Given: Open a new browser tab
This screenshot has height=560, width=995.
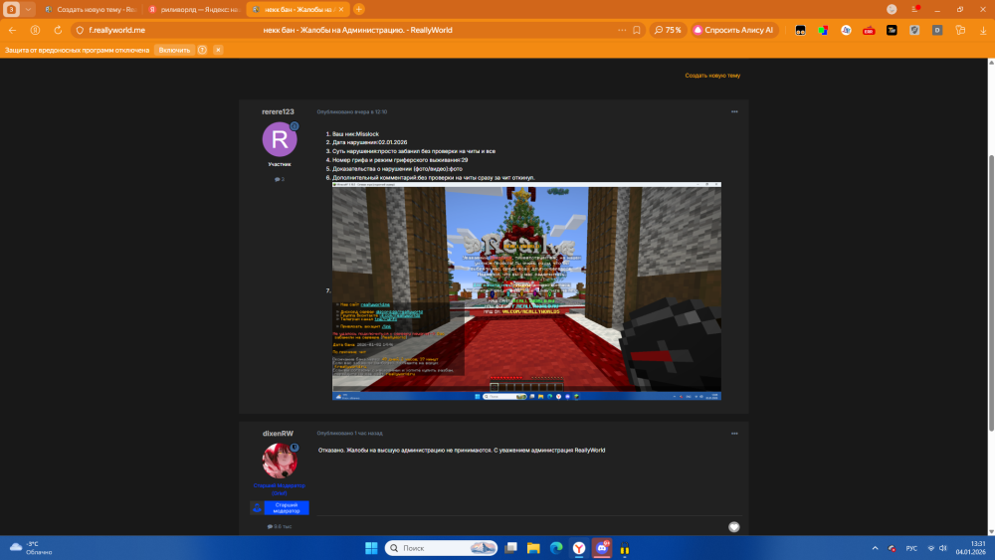Looking at the screenshot, I should point(358,10).
